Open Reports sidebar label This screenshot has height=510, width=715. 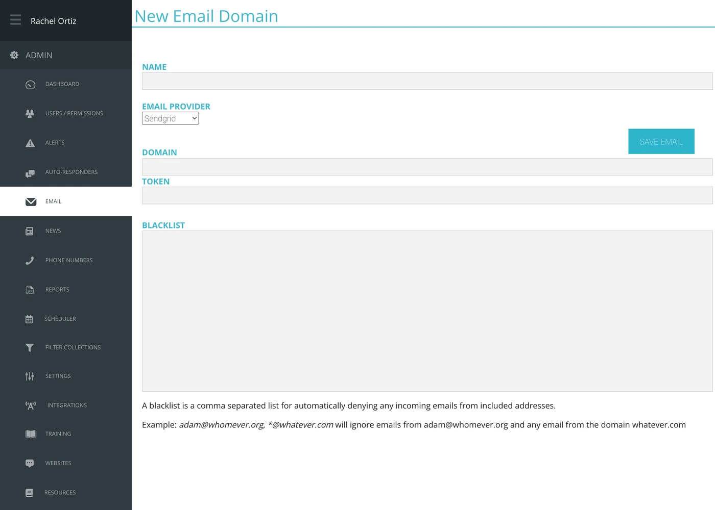point(57,290)
